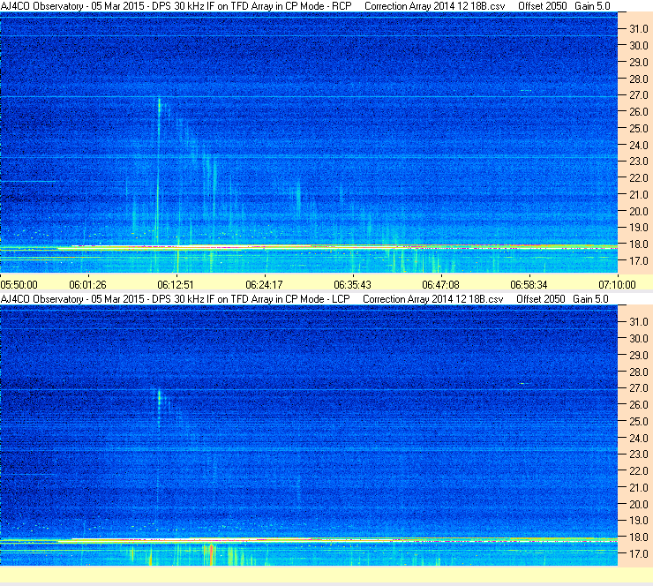Click the 27.0 frequency label on RCP chart
The height and width of the screenshot is (586, 653).
pyautogui.click(x=638, y=95)
